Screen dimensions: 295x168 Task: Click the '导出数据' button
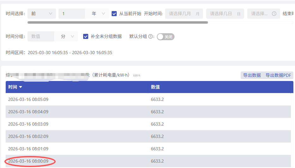pos(252,75)
